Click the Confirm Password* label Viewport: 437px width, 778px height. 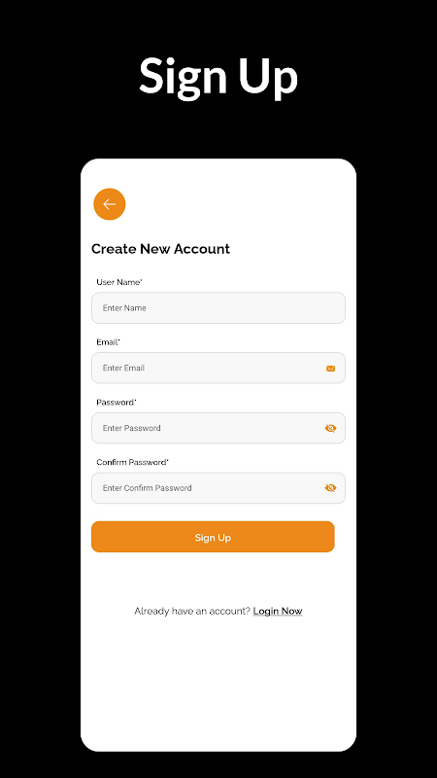(133, 463)
